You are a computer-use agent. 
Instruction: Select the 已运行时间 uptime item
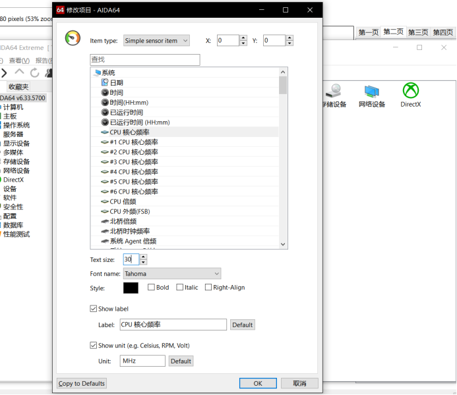(x=126, y=113)
